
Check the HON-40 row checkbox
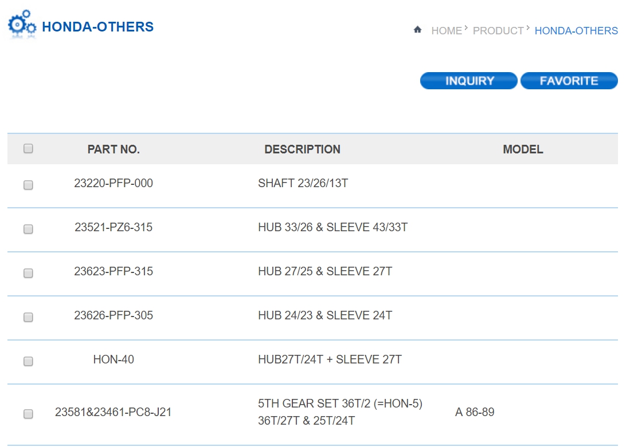(28, 362)
